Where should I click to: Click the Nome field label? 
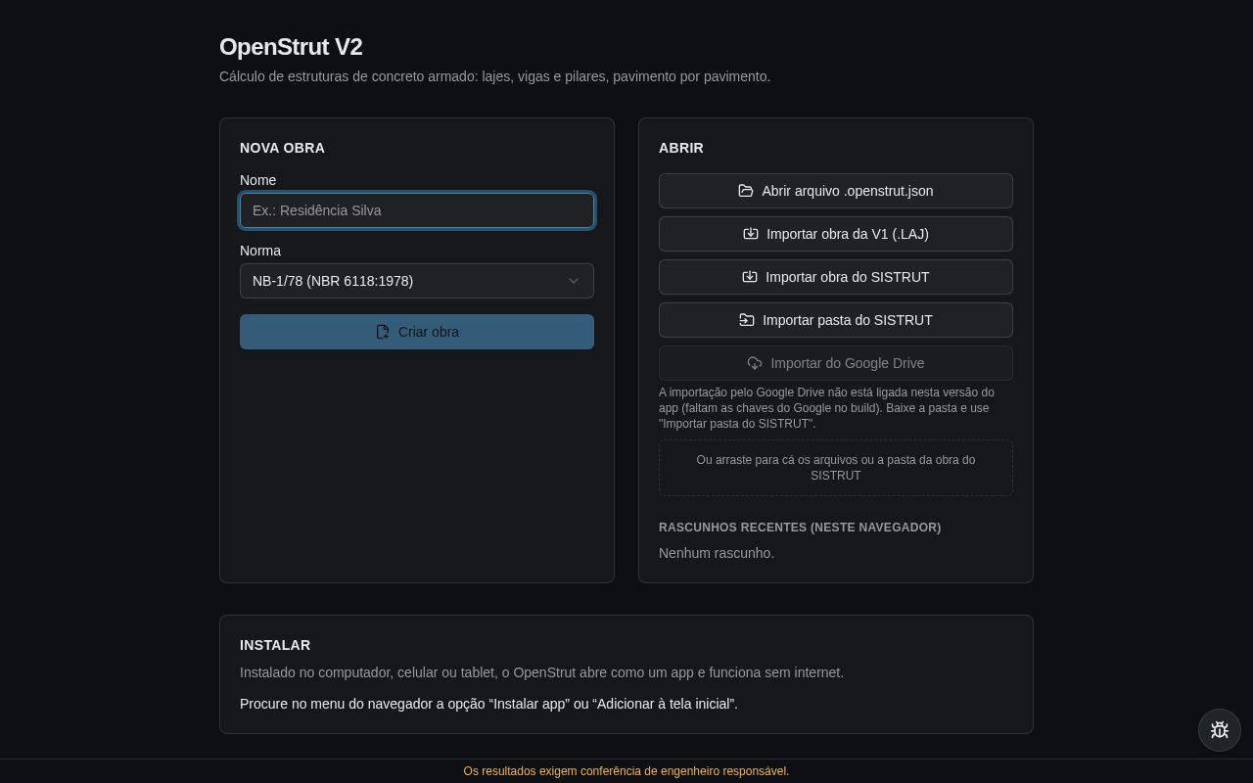click(258, 180)
